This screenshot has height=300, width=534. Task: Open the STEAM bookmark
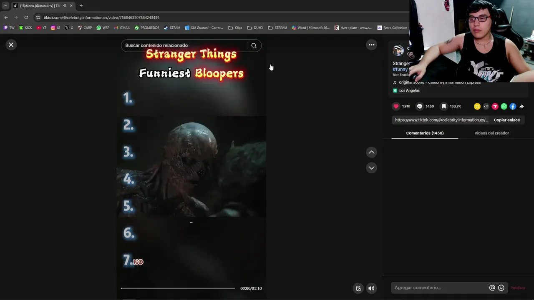click(x=172, y=28)
